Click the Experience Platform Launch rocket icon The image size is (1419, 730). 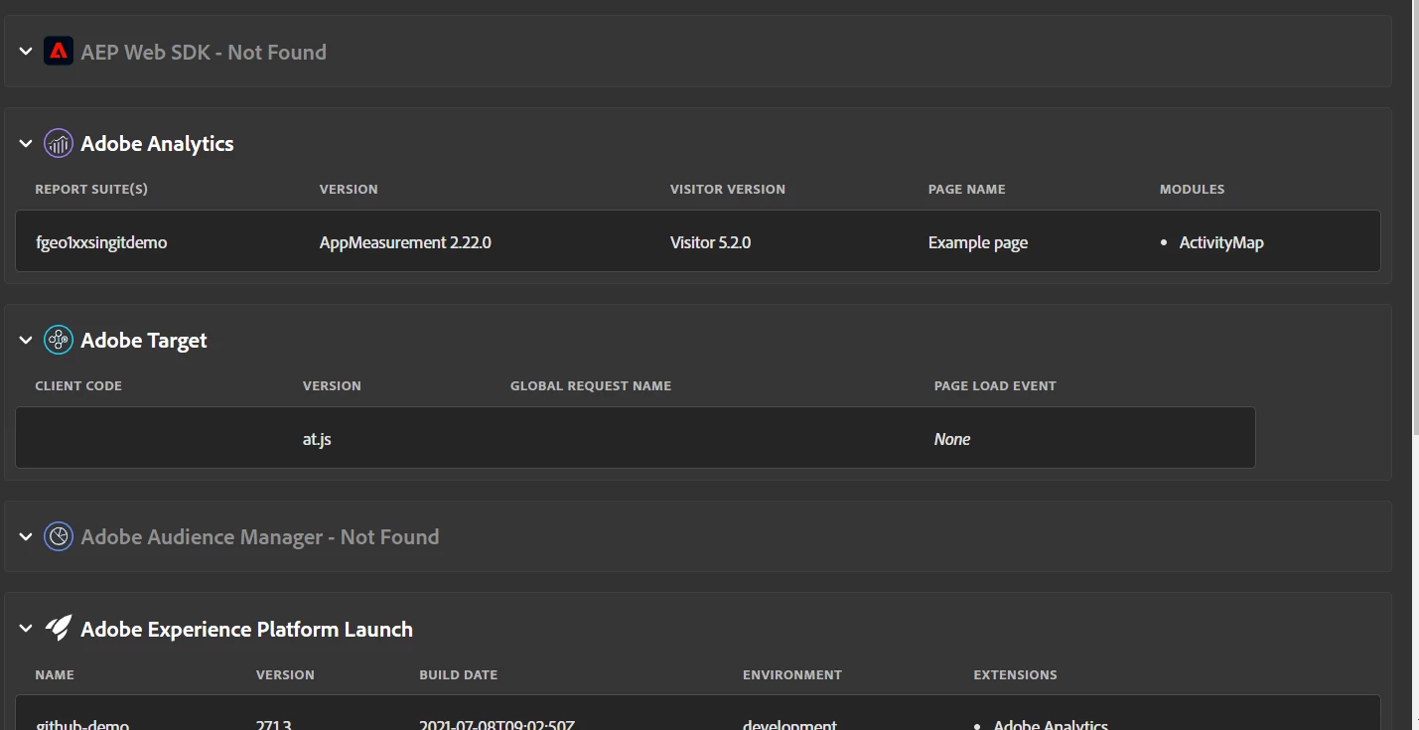coord(59,629)
